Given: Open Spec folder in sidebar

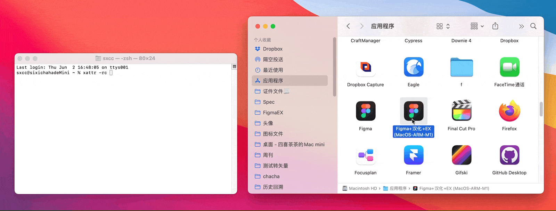Looking at the screenshot, I should pyautogui.click(x=290, y=102).
